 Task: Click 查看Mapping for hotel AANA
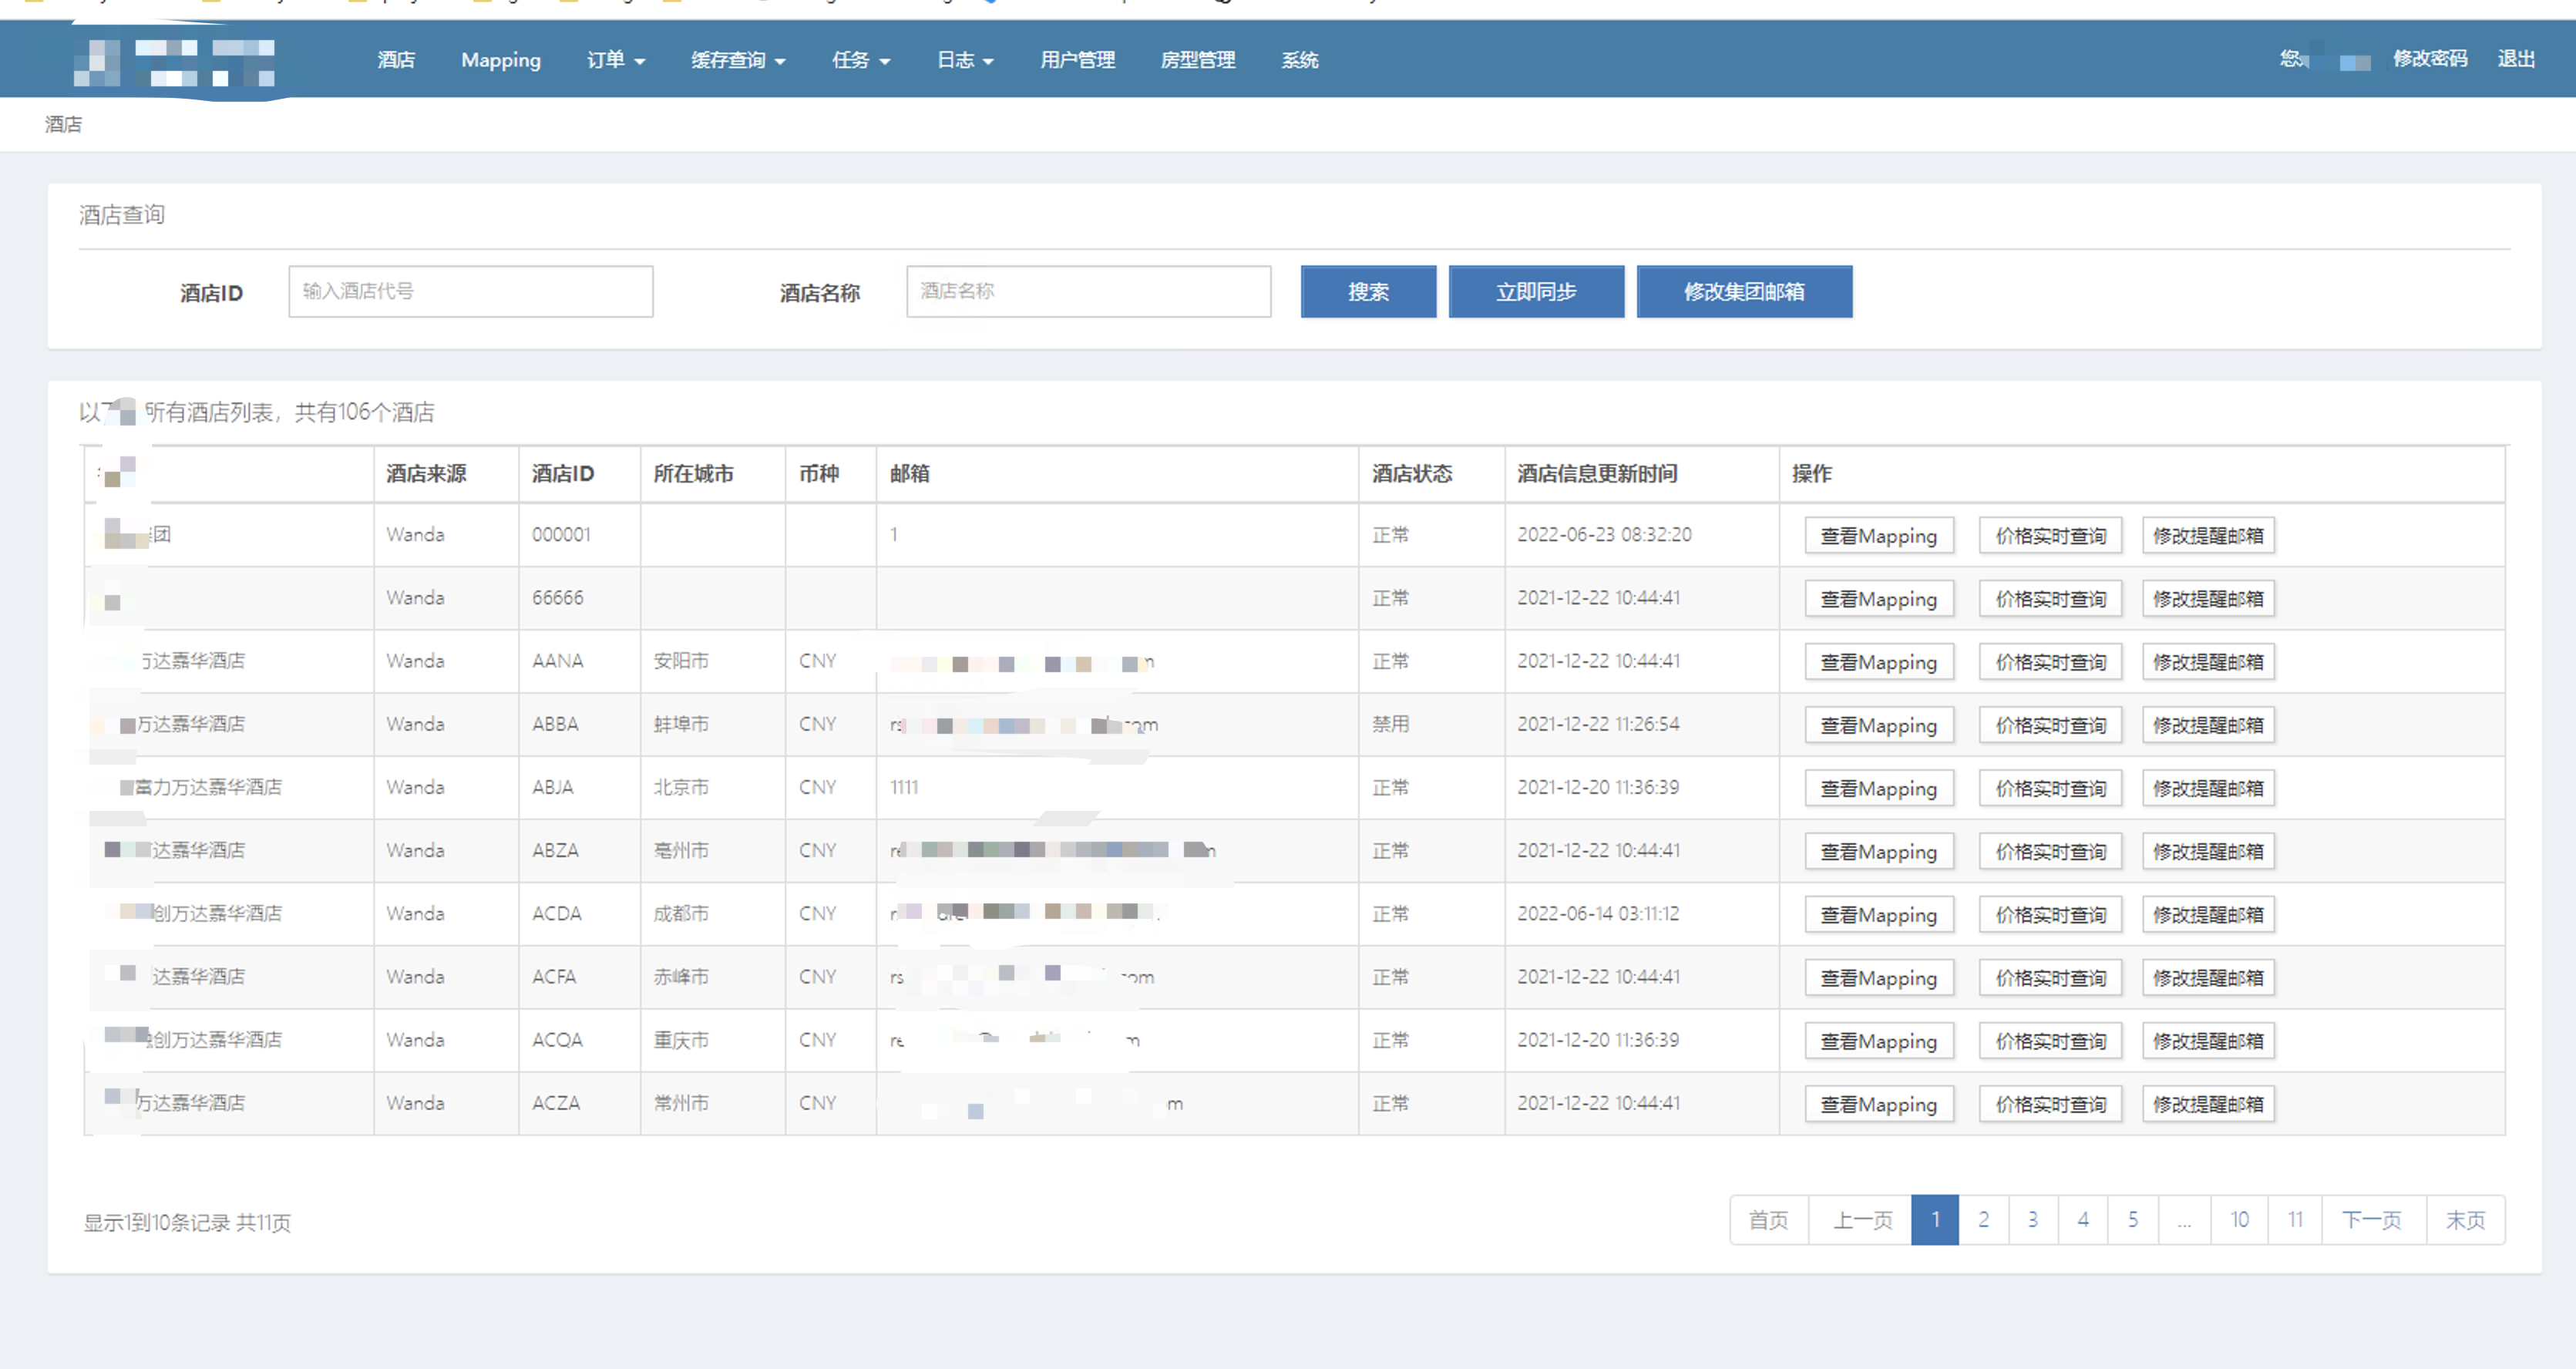pyautogui.click(x=1878, y=661)
